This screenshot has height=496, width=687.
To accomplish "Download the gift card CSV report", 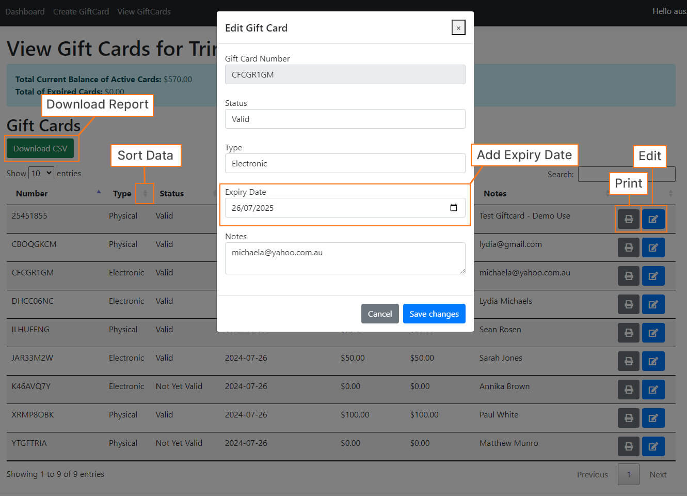I will click(x=41, y=148).
